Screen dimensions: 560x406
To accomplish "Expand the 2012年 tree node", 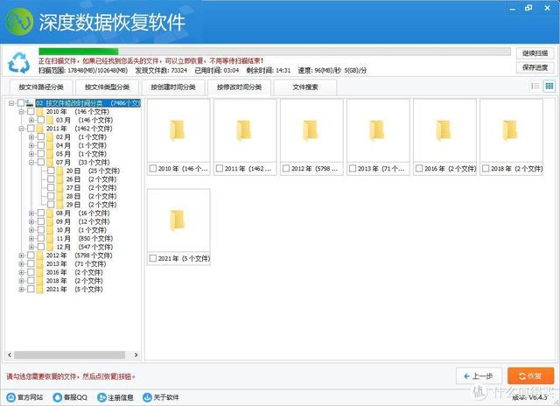I will pyautogui.click(x=21, y=255).
